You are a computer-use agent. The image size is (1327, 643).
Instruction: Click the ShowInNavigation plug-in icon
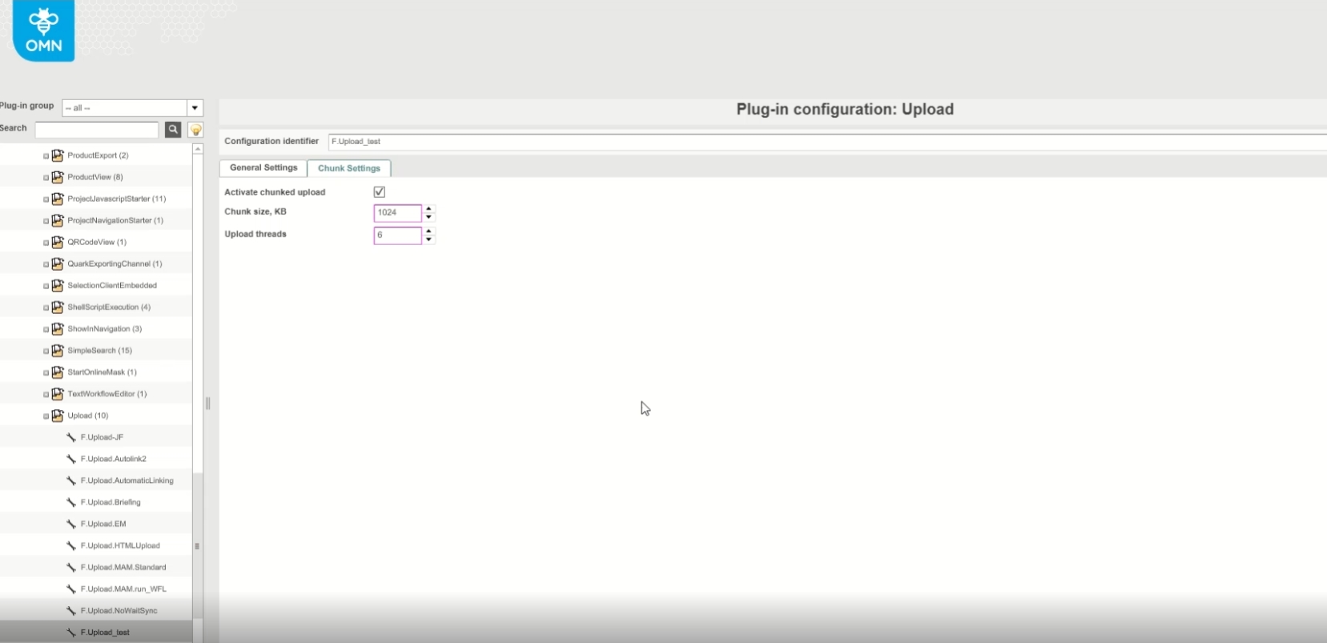click(58, 328)
